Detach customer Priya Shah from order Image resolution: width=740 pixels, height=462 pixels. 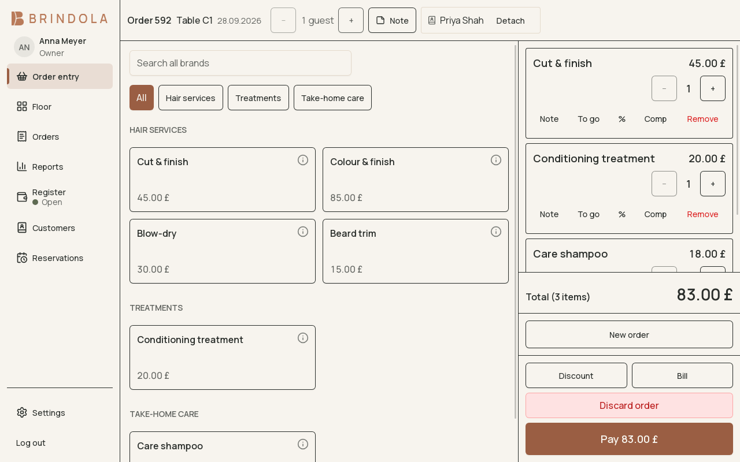click(510, 21)
